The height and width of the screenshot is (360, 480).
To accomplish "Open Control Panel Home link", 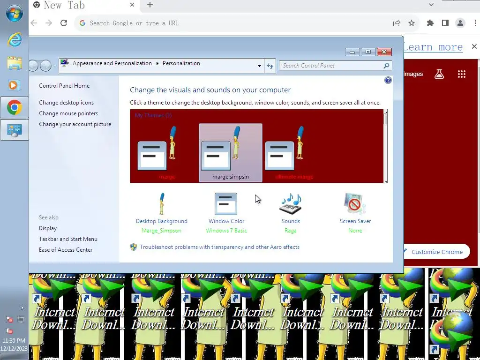I will (x=64, y=86).
